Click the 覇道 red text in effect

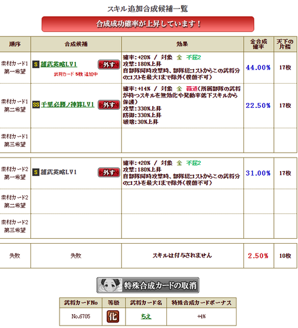[192, 89]
